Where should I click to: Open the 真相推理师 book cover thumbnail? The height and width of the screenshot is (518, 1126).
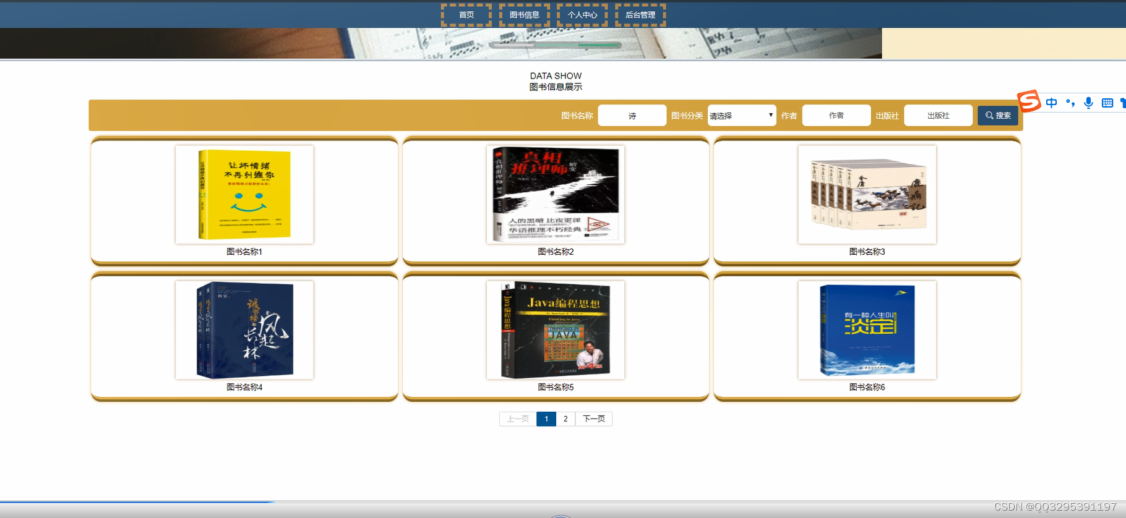coord(556,195)
